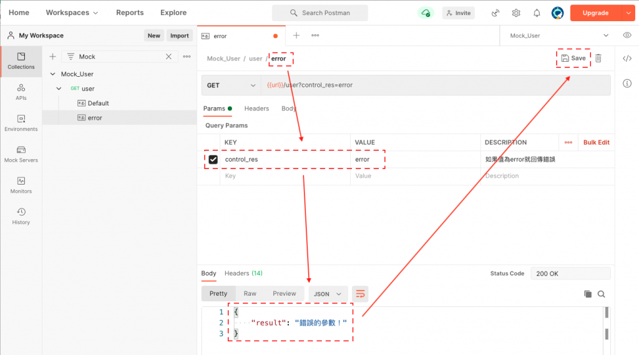Open the Mock Servers sidebar panel

click(x=21, y=155)
